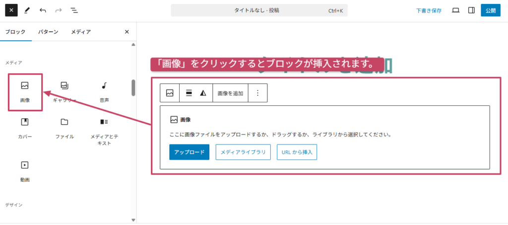Insert the 動画 video block
Image resolution: width=508 pixels, height=225 pixels.
point(25,171)
